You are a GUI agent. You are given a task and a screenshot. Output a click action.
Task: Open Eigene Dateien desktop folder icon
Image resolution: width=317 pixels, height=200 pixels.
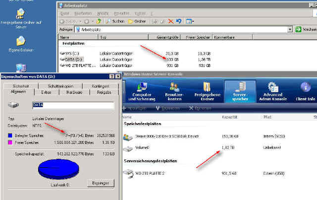point(21,44)
